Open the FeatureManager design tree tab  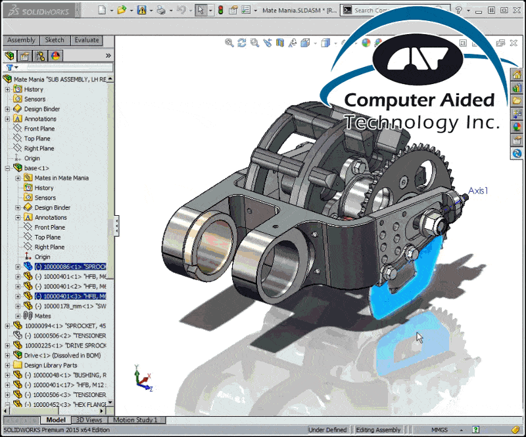[10, 56]
